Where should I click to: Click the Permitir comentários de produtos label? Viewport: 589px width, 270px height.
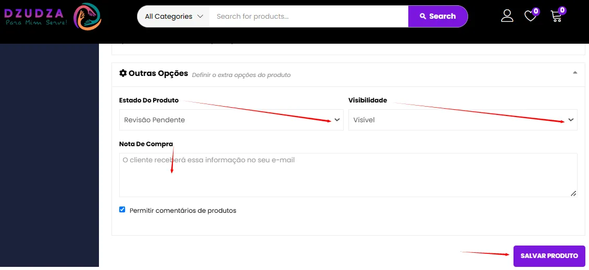[x=183, y=210]
